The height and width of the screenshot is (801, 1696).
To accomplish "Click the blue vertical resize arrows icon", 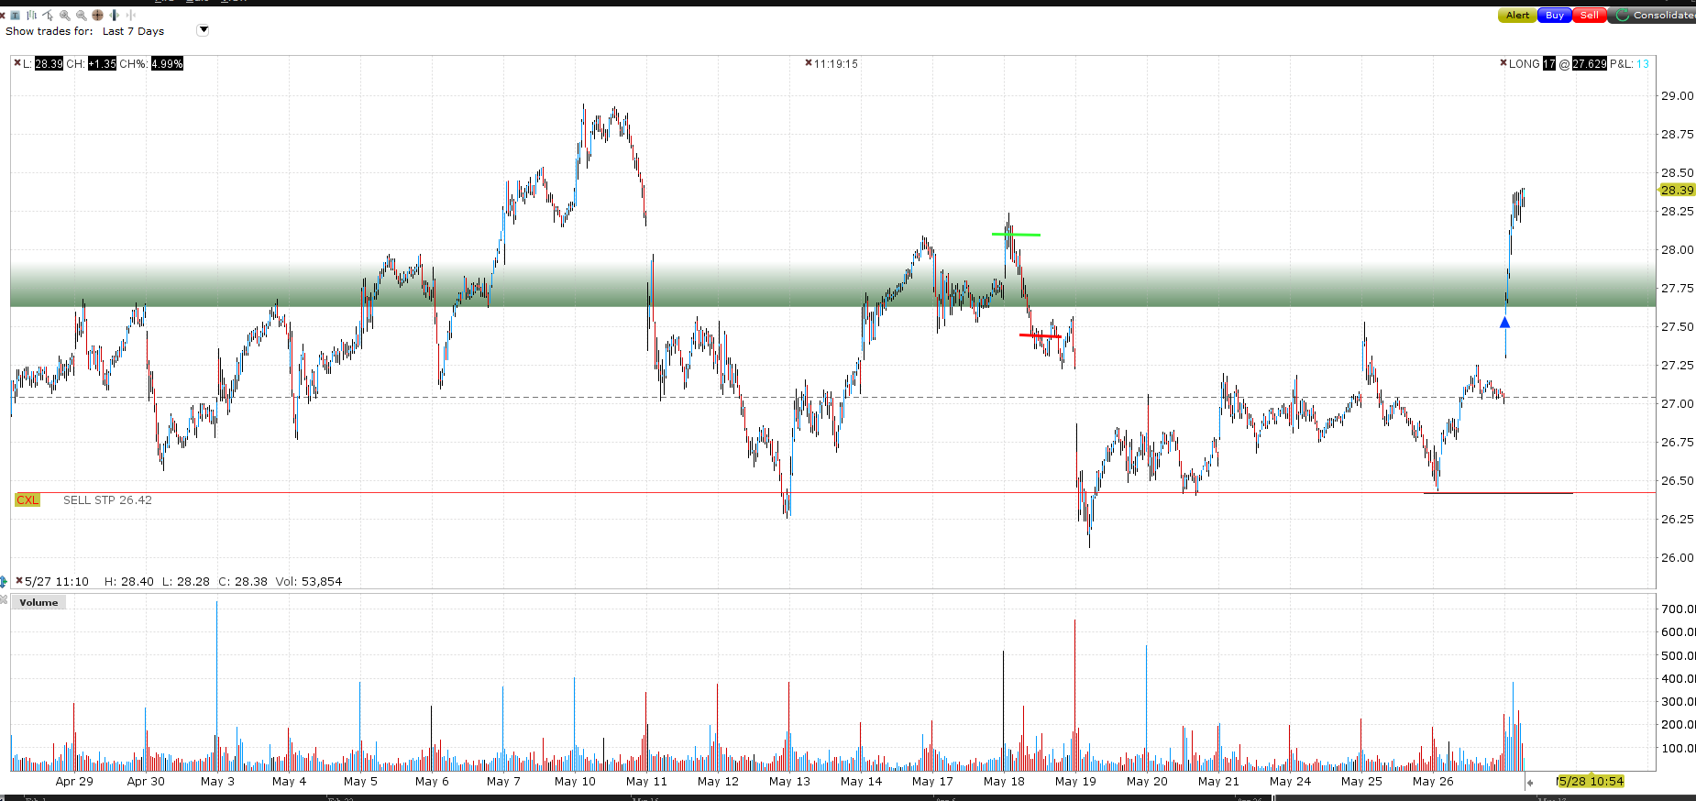I will pos(4,581).
